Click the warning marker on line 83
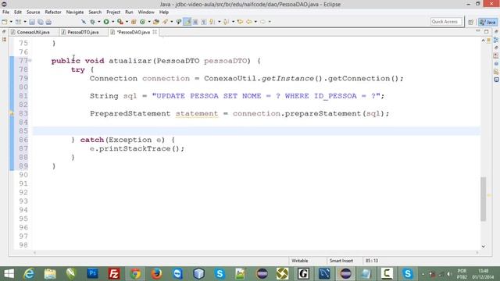Image resolution: width=500 pixels, height=281 pixels. click(12, 113)
